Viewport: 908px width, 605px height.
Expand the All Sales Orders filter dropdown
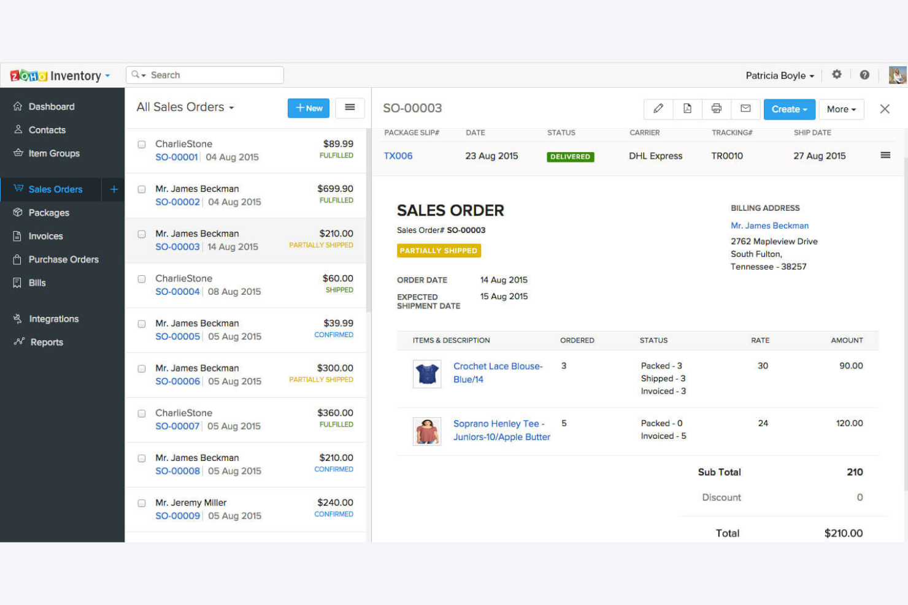pos(185,107)
